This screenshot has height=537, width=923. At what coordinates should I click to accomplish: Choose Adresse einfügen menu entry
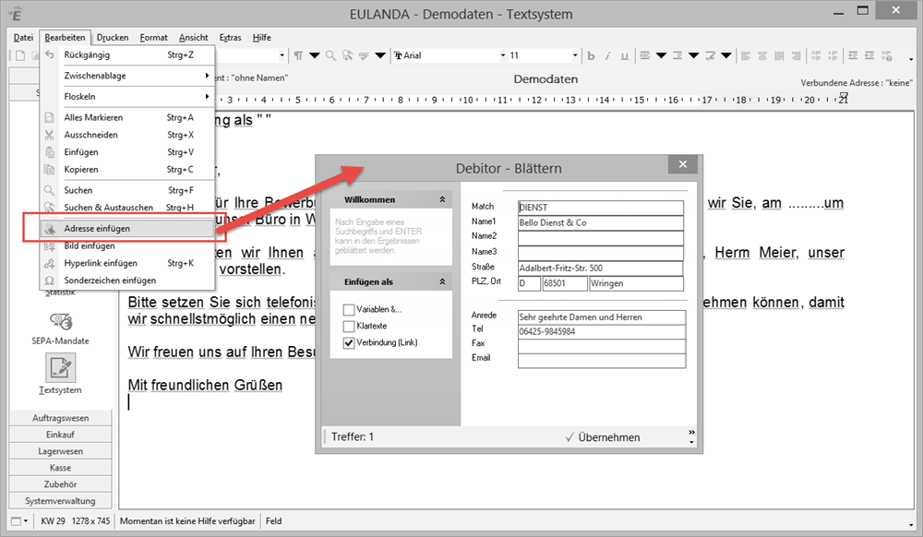point(127,228)
